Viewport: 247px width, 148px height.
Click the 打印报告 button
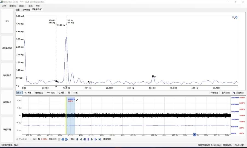pos(226,93)
